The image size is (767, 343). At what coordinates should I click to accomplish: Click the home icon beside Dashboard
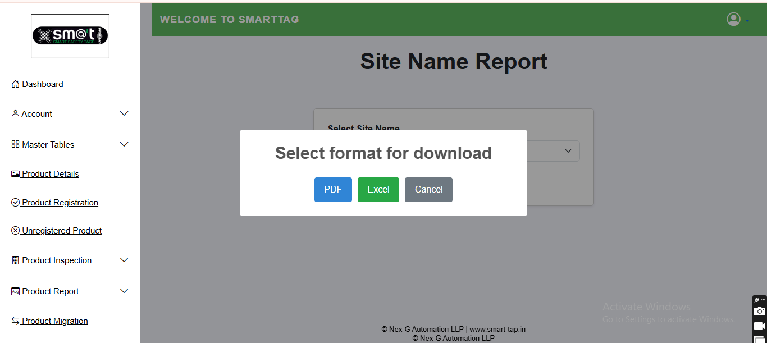click(x=16, y=84)
